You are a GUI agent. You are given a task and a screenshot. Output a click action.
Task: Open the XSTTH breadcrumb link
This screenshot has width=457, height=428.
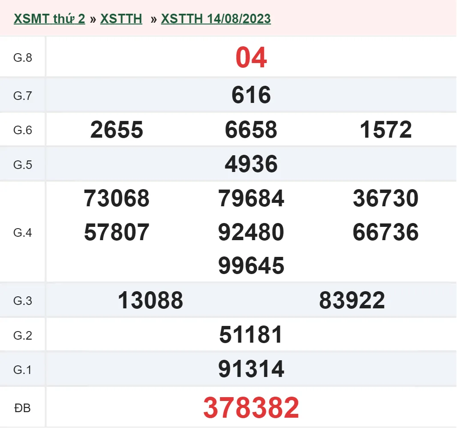click(x=121, y=18)
